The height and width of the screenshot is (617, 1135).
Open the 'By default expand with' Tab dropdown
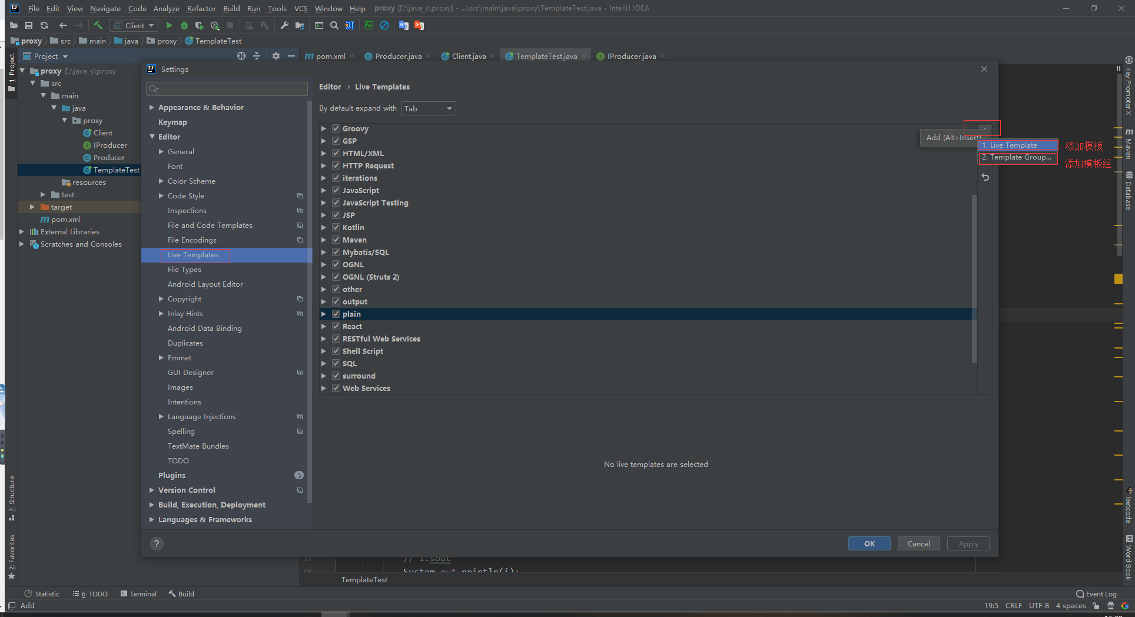(428, 108)
